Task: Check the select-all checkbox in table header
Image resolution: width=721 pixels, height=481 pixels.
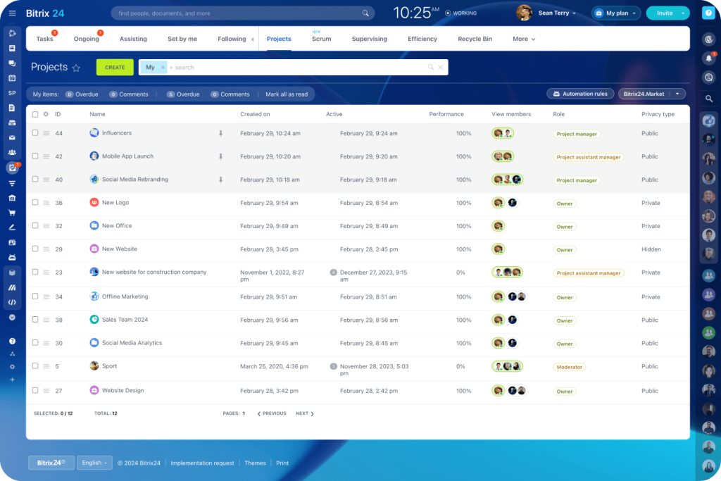Action: coord(35,114)
